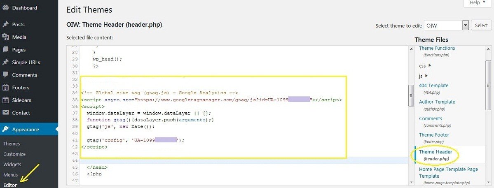Image resolution: width=494 pixels, height=188 pixels.
Task: Open Theme Functions file
Action: pyautogui.click(x=437, y=48)
